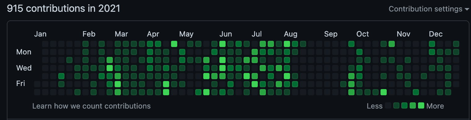Click the 'Aug' month label

pos(290,34)
